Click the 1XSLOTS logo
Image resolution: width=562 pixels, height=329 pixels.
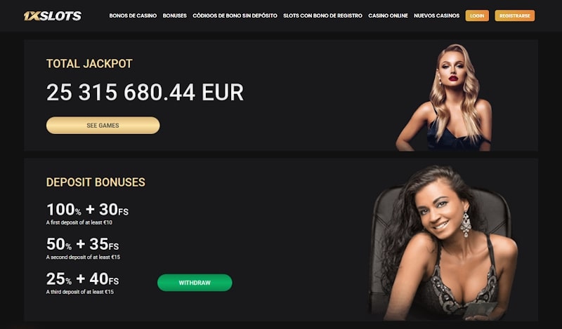(x=53, y=15)
